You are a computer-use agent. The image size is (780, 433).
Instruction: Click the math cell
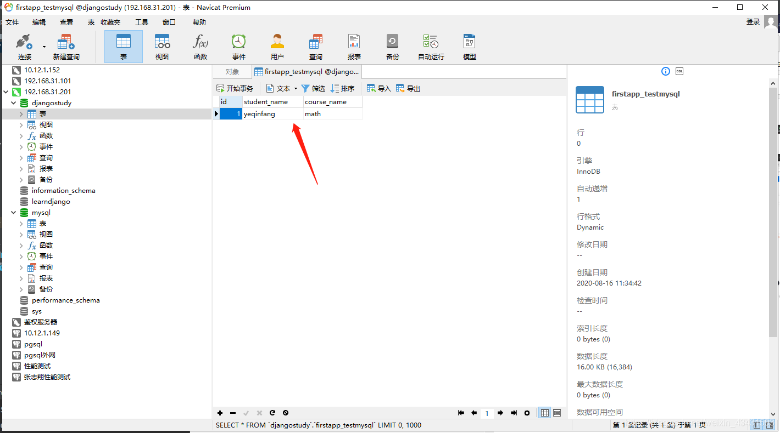[333, 114]
